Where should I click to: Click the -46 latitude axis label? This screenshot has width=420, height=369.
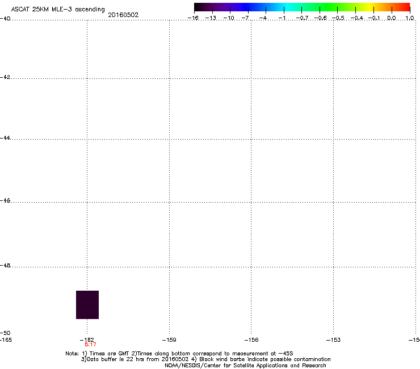[5, 200]
